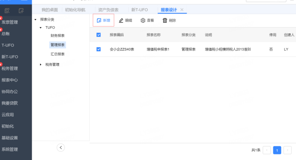Select 财务报表 in the category tree
Image resolution: width=296 pixels, height=160 pixels.
coord(57,36)
